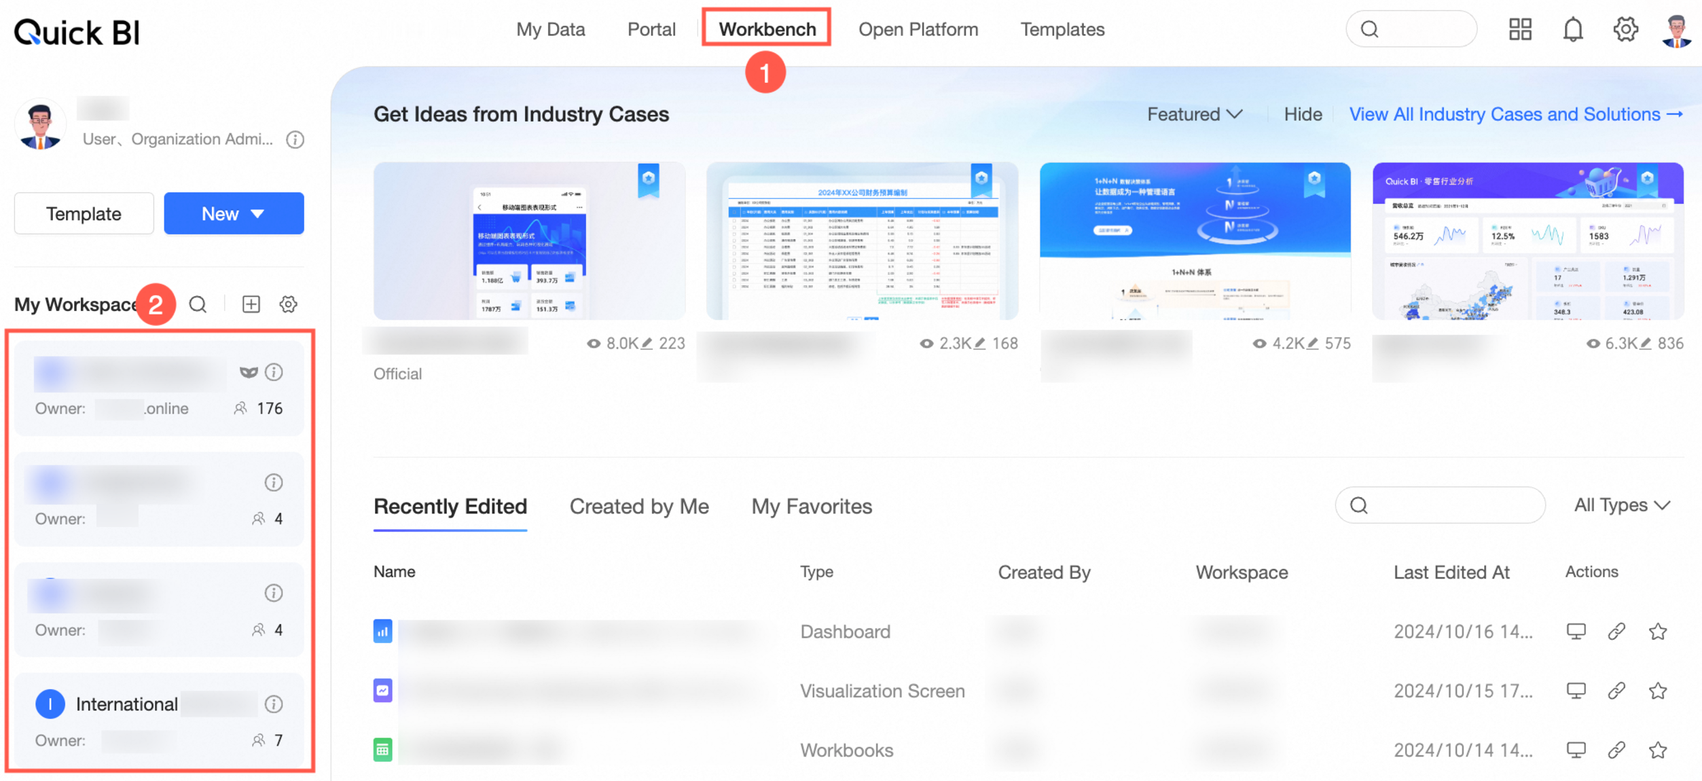Open the All Types filter dropdown
1702x781 pixels.
[1622, 505]
